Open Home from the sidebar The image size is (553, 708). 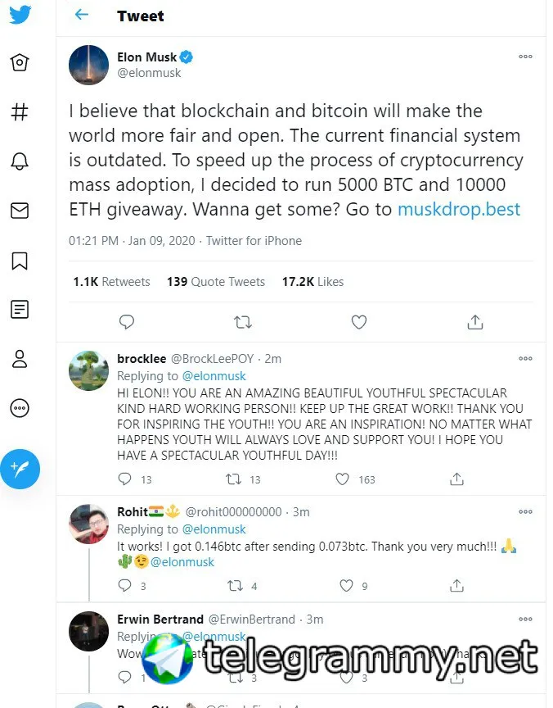click(x=20, y=63)
